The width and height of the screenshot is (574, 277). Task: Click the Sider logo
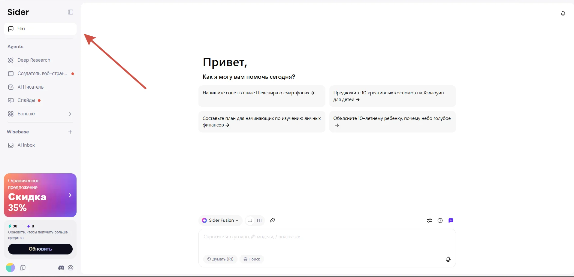pos(18,12)
